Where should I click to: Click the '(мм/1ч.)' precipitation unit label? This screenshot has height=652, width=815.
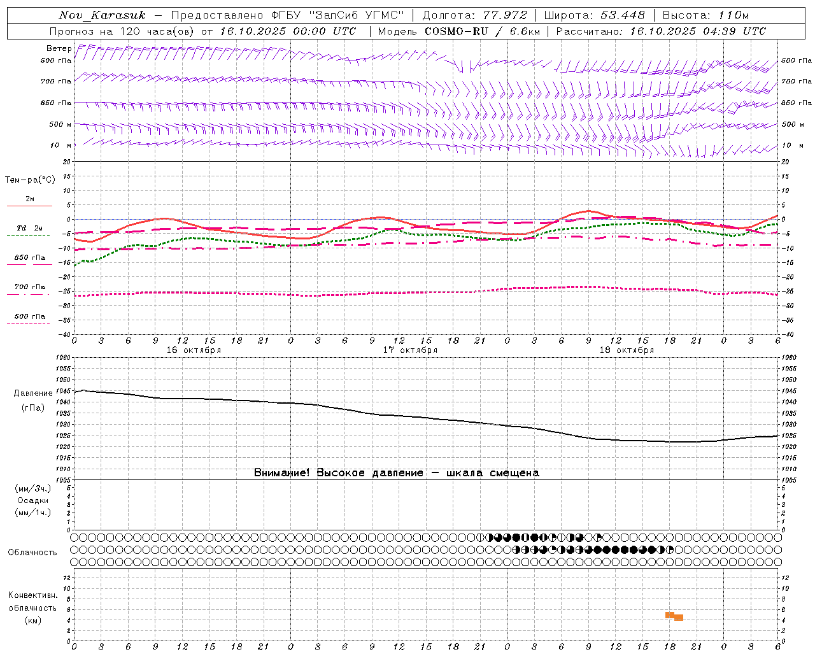pos(33,513)
